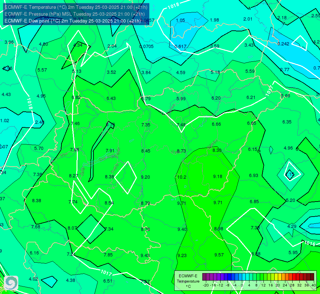The image size is (320, 294).
Task: Click the 7.74 temperature value
Action: [73, 202]
